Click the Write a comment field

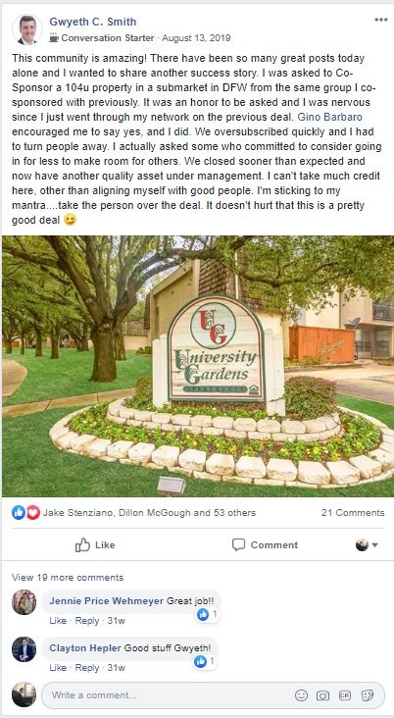coord(213,695)
